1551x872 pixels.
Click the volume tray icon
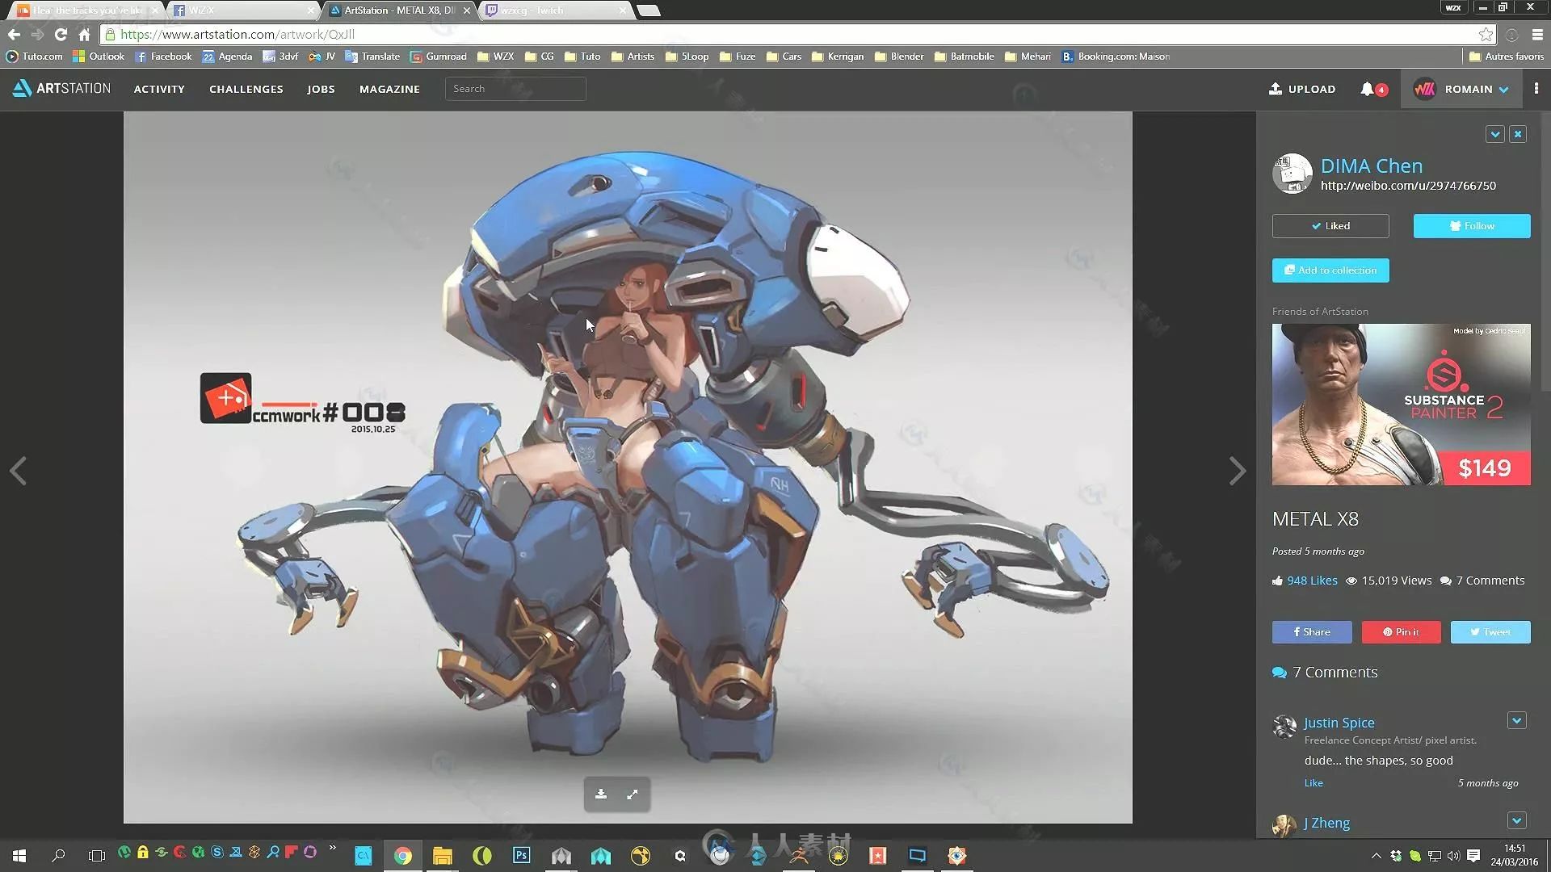click(x=1453, y=855)
